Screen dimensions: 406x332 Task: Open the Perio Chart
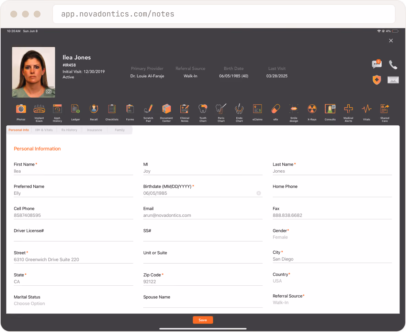click(x=221, y=109)
